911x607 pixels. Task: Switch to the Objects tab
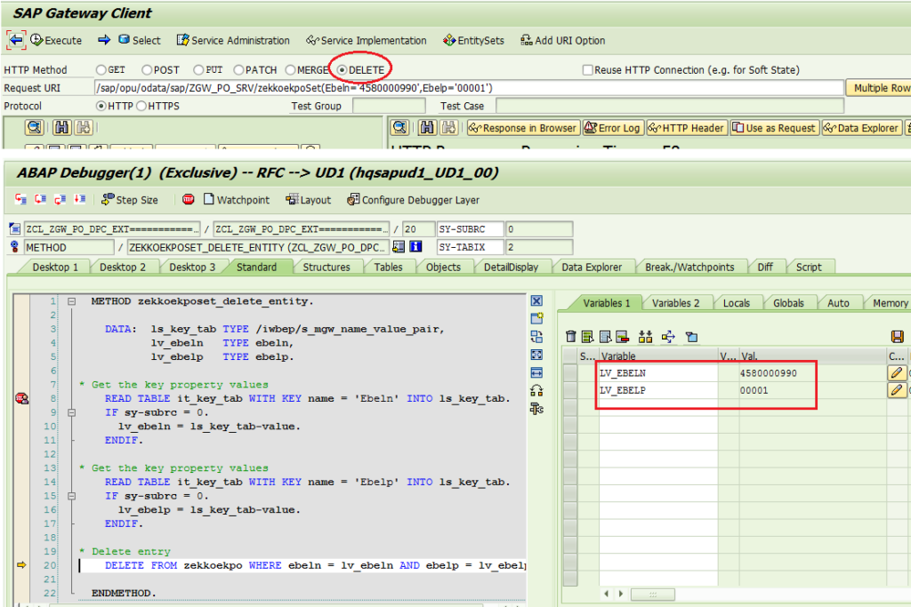click(x=443, y=267)
